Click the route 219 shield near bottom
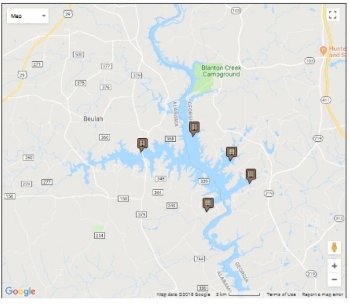The height and width of the screenshot is (304, 349). pyautogui.click(x=311, y=273)
